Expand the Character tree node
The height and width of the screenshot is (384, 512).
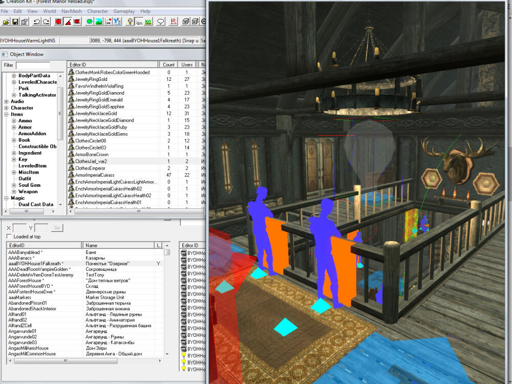pos(6,108)
